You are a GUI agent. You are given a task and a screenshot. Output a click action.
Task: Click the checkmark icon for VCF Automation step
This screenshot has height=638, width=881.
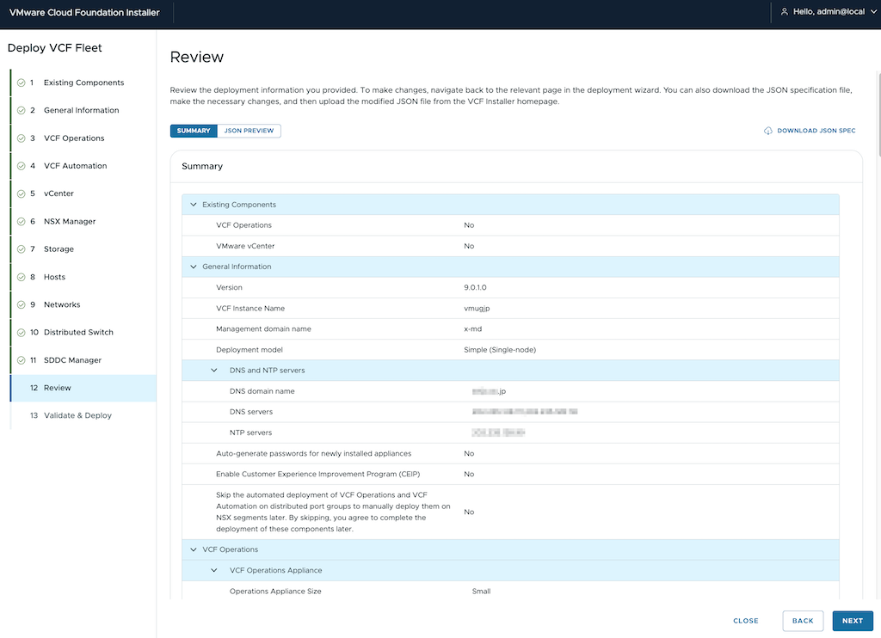22,166
